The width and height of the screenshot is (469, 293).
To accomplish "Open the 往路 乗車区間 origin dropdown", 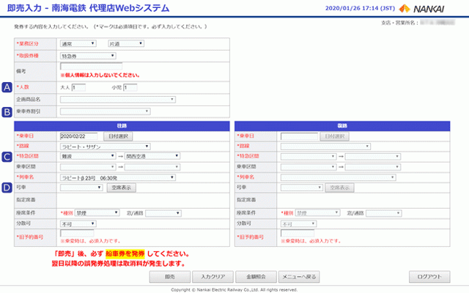I will (88, 167).
